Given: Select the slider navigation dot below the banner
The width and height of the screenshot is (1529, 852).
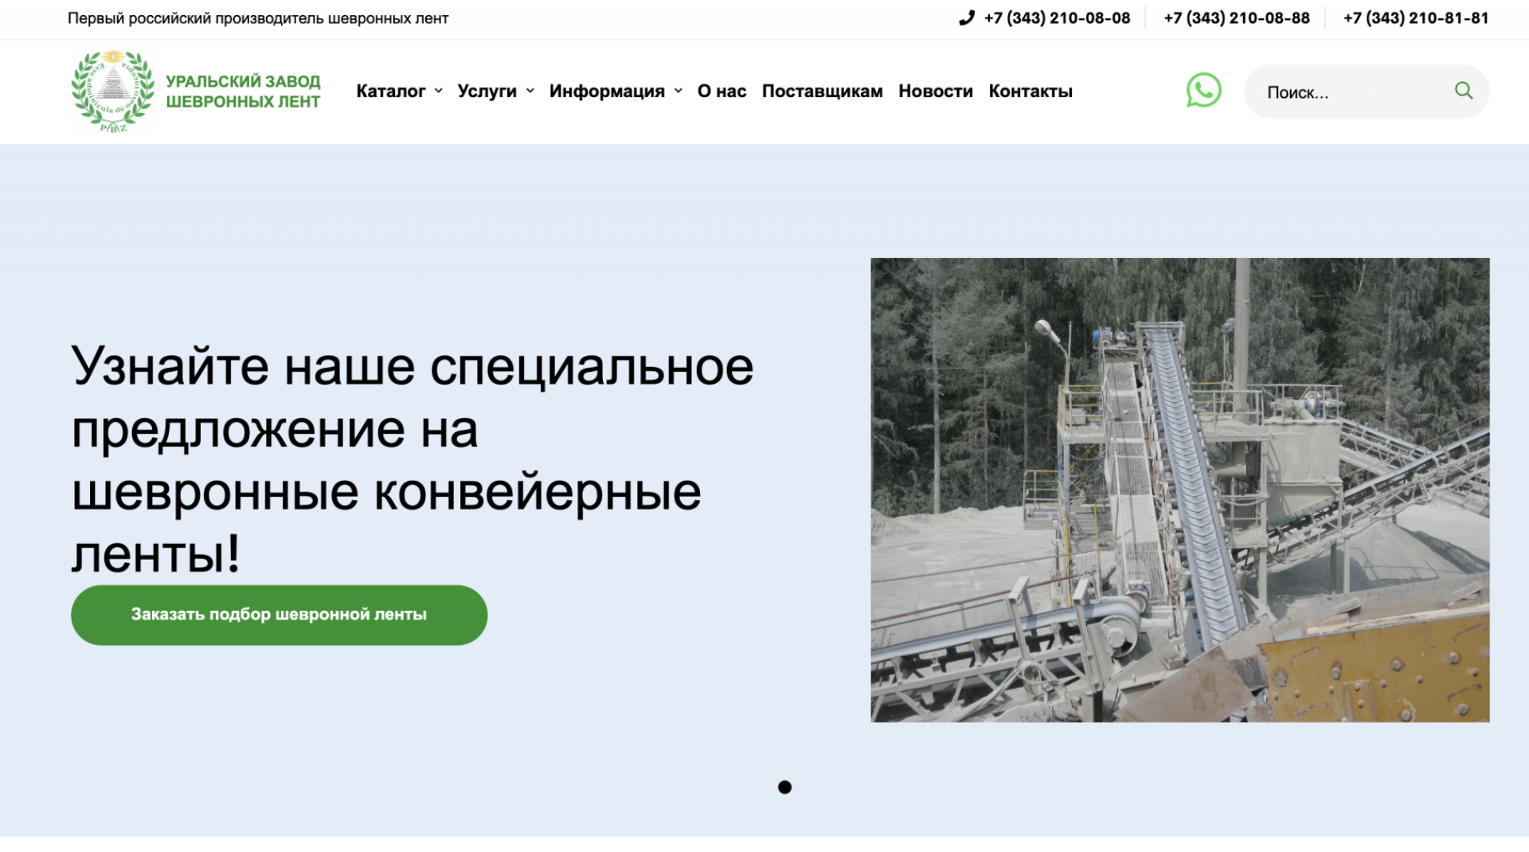Looking at the screenshot, I should point(786,787).
